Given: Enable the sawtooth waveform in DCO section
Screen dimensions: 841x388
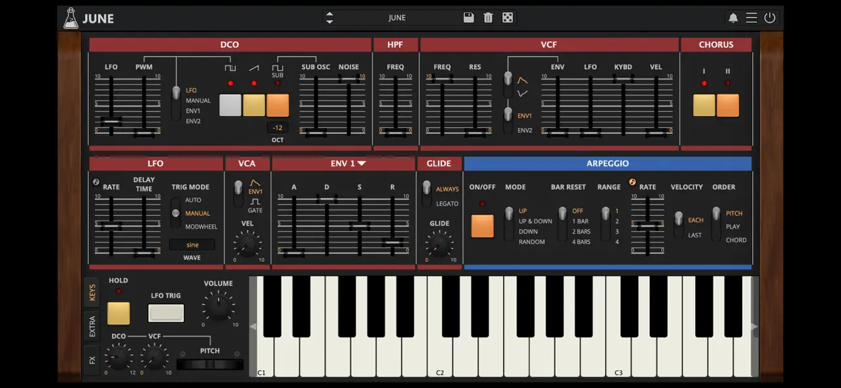Looking at the screenshot, I should point(253,105).
